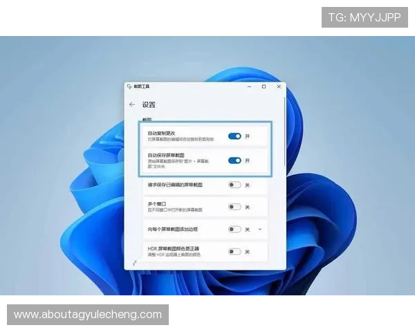Enable the 向每个屏幕截图添加边框 toggle

[x=234, y=229]
